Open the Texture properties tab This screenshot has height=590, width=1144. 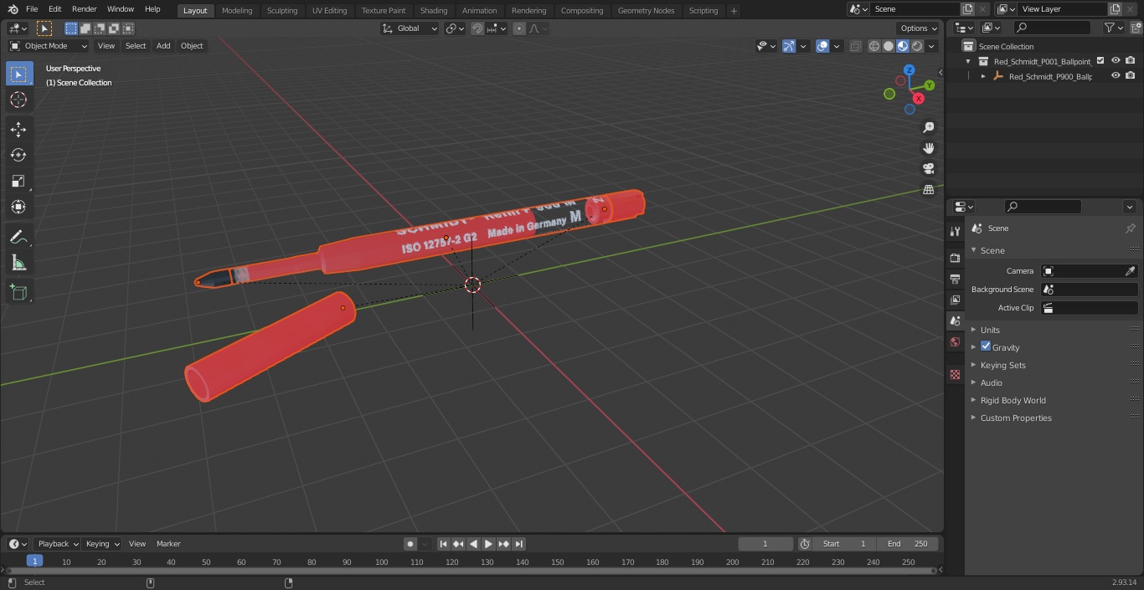(955, 374)
